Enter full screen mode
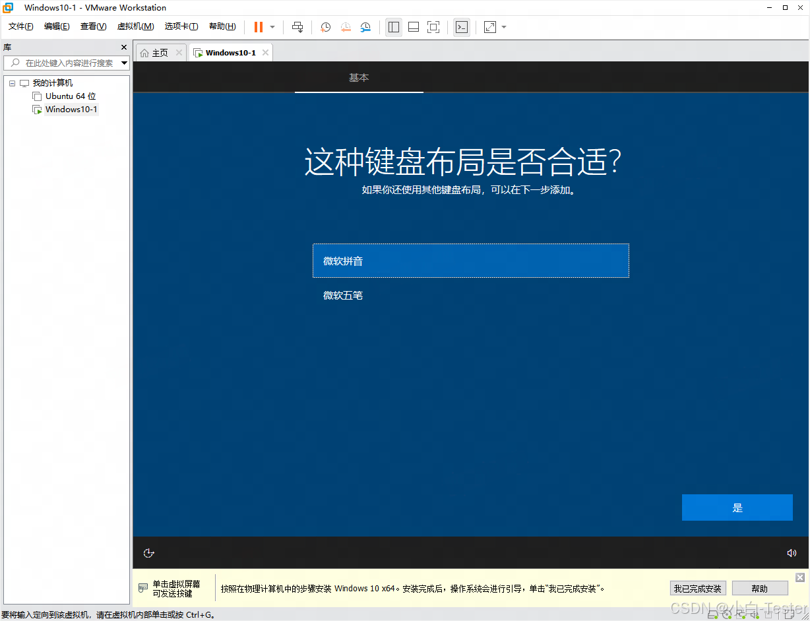Screen dimensions: 810x621 (x=433, y=27)
